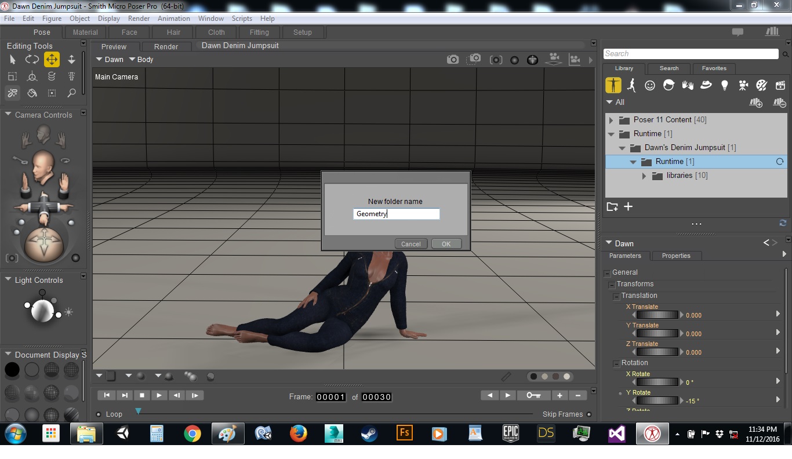Viewport: 792px width, 459px height.
Task: Cancel the New folder name dialog
Action: [x=410, y=244]
